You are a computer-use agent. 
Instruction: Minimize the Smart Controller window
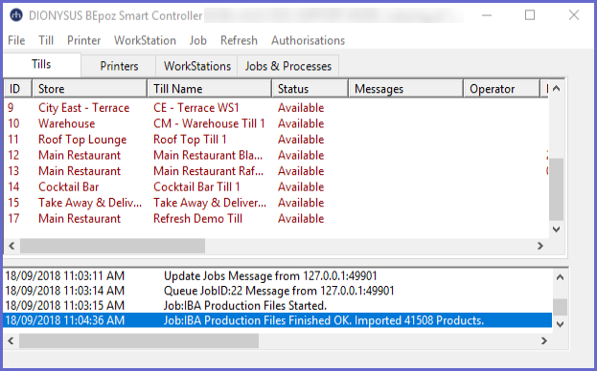click(x=487, y=15)
